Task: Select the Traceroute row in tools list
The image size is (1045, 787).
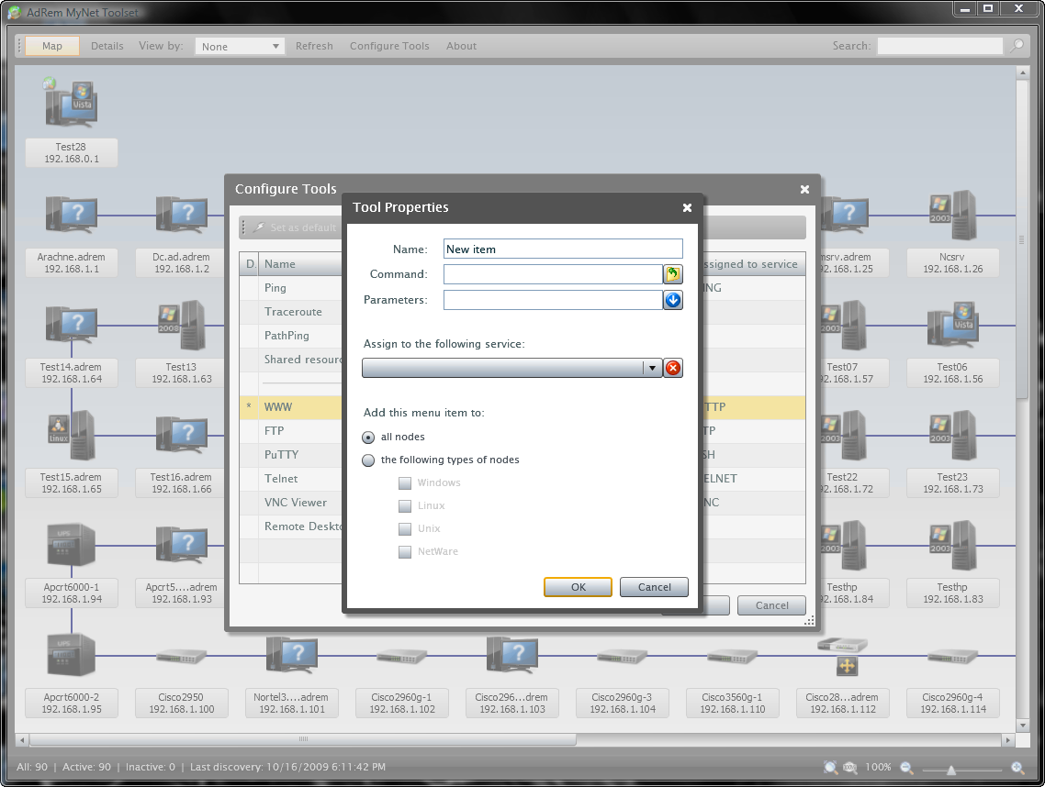Action: pos(291,312)
